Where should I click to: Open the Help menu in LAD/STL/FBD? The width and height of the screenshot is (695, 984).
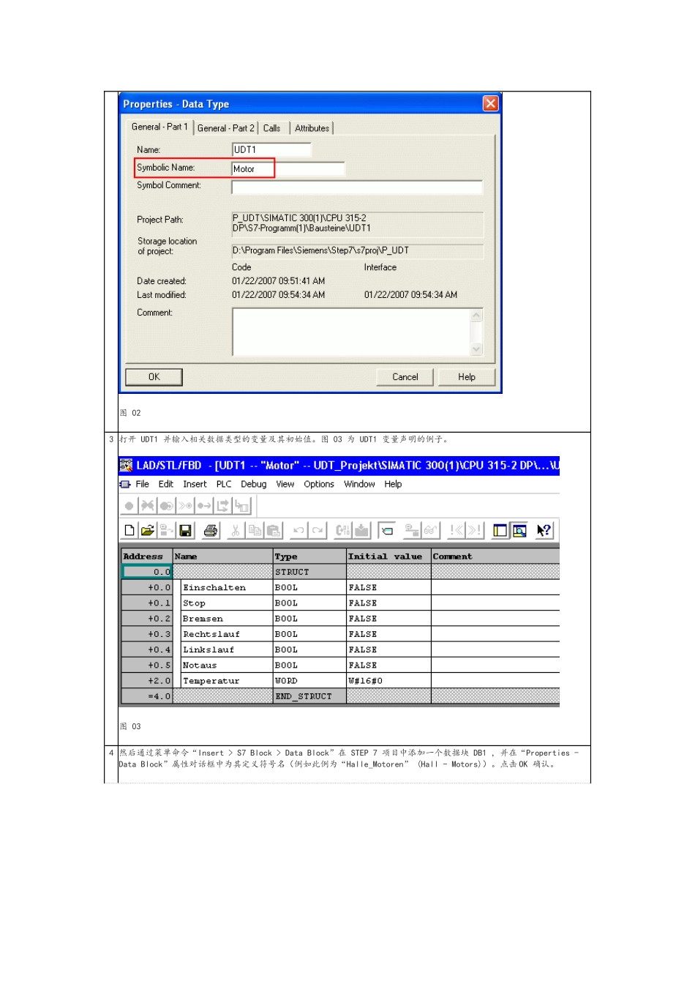pyautogui.click(x=393, y=485)
